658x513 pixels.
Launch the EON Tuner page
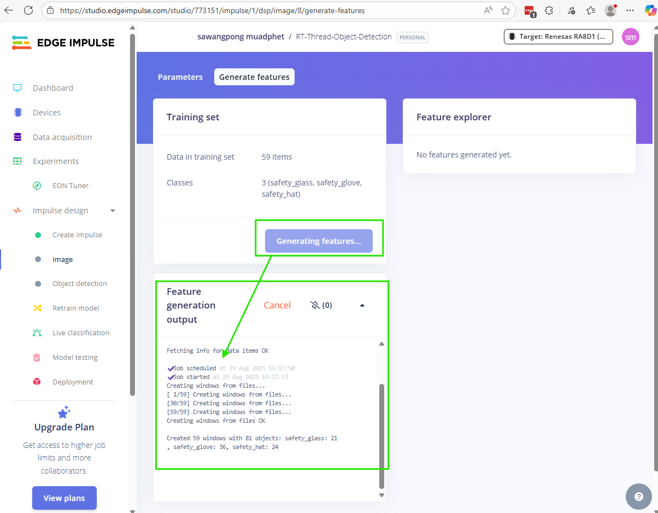tap(70, 186)
